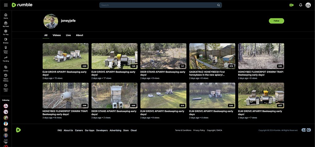Screen dimensions: 315x147
Task: Click the "2 days ago • 15 views" text
Action: [52, 78]
